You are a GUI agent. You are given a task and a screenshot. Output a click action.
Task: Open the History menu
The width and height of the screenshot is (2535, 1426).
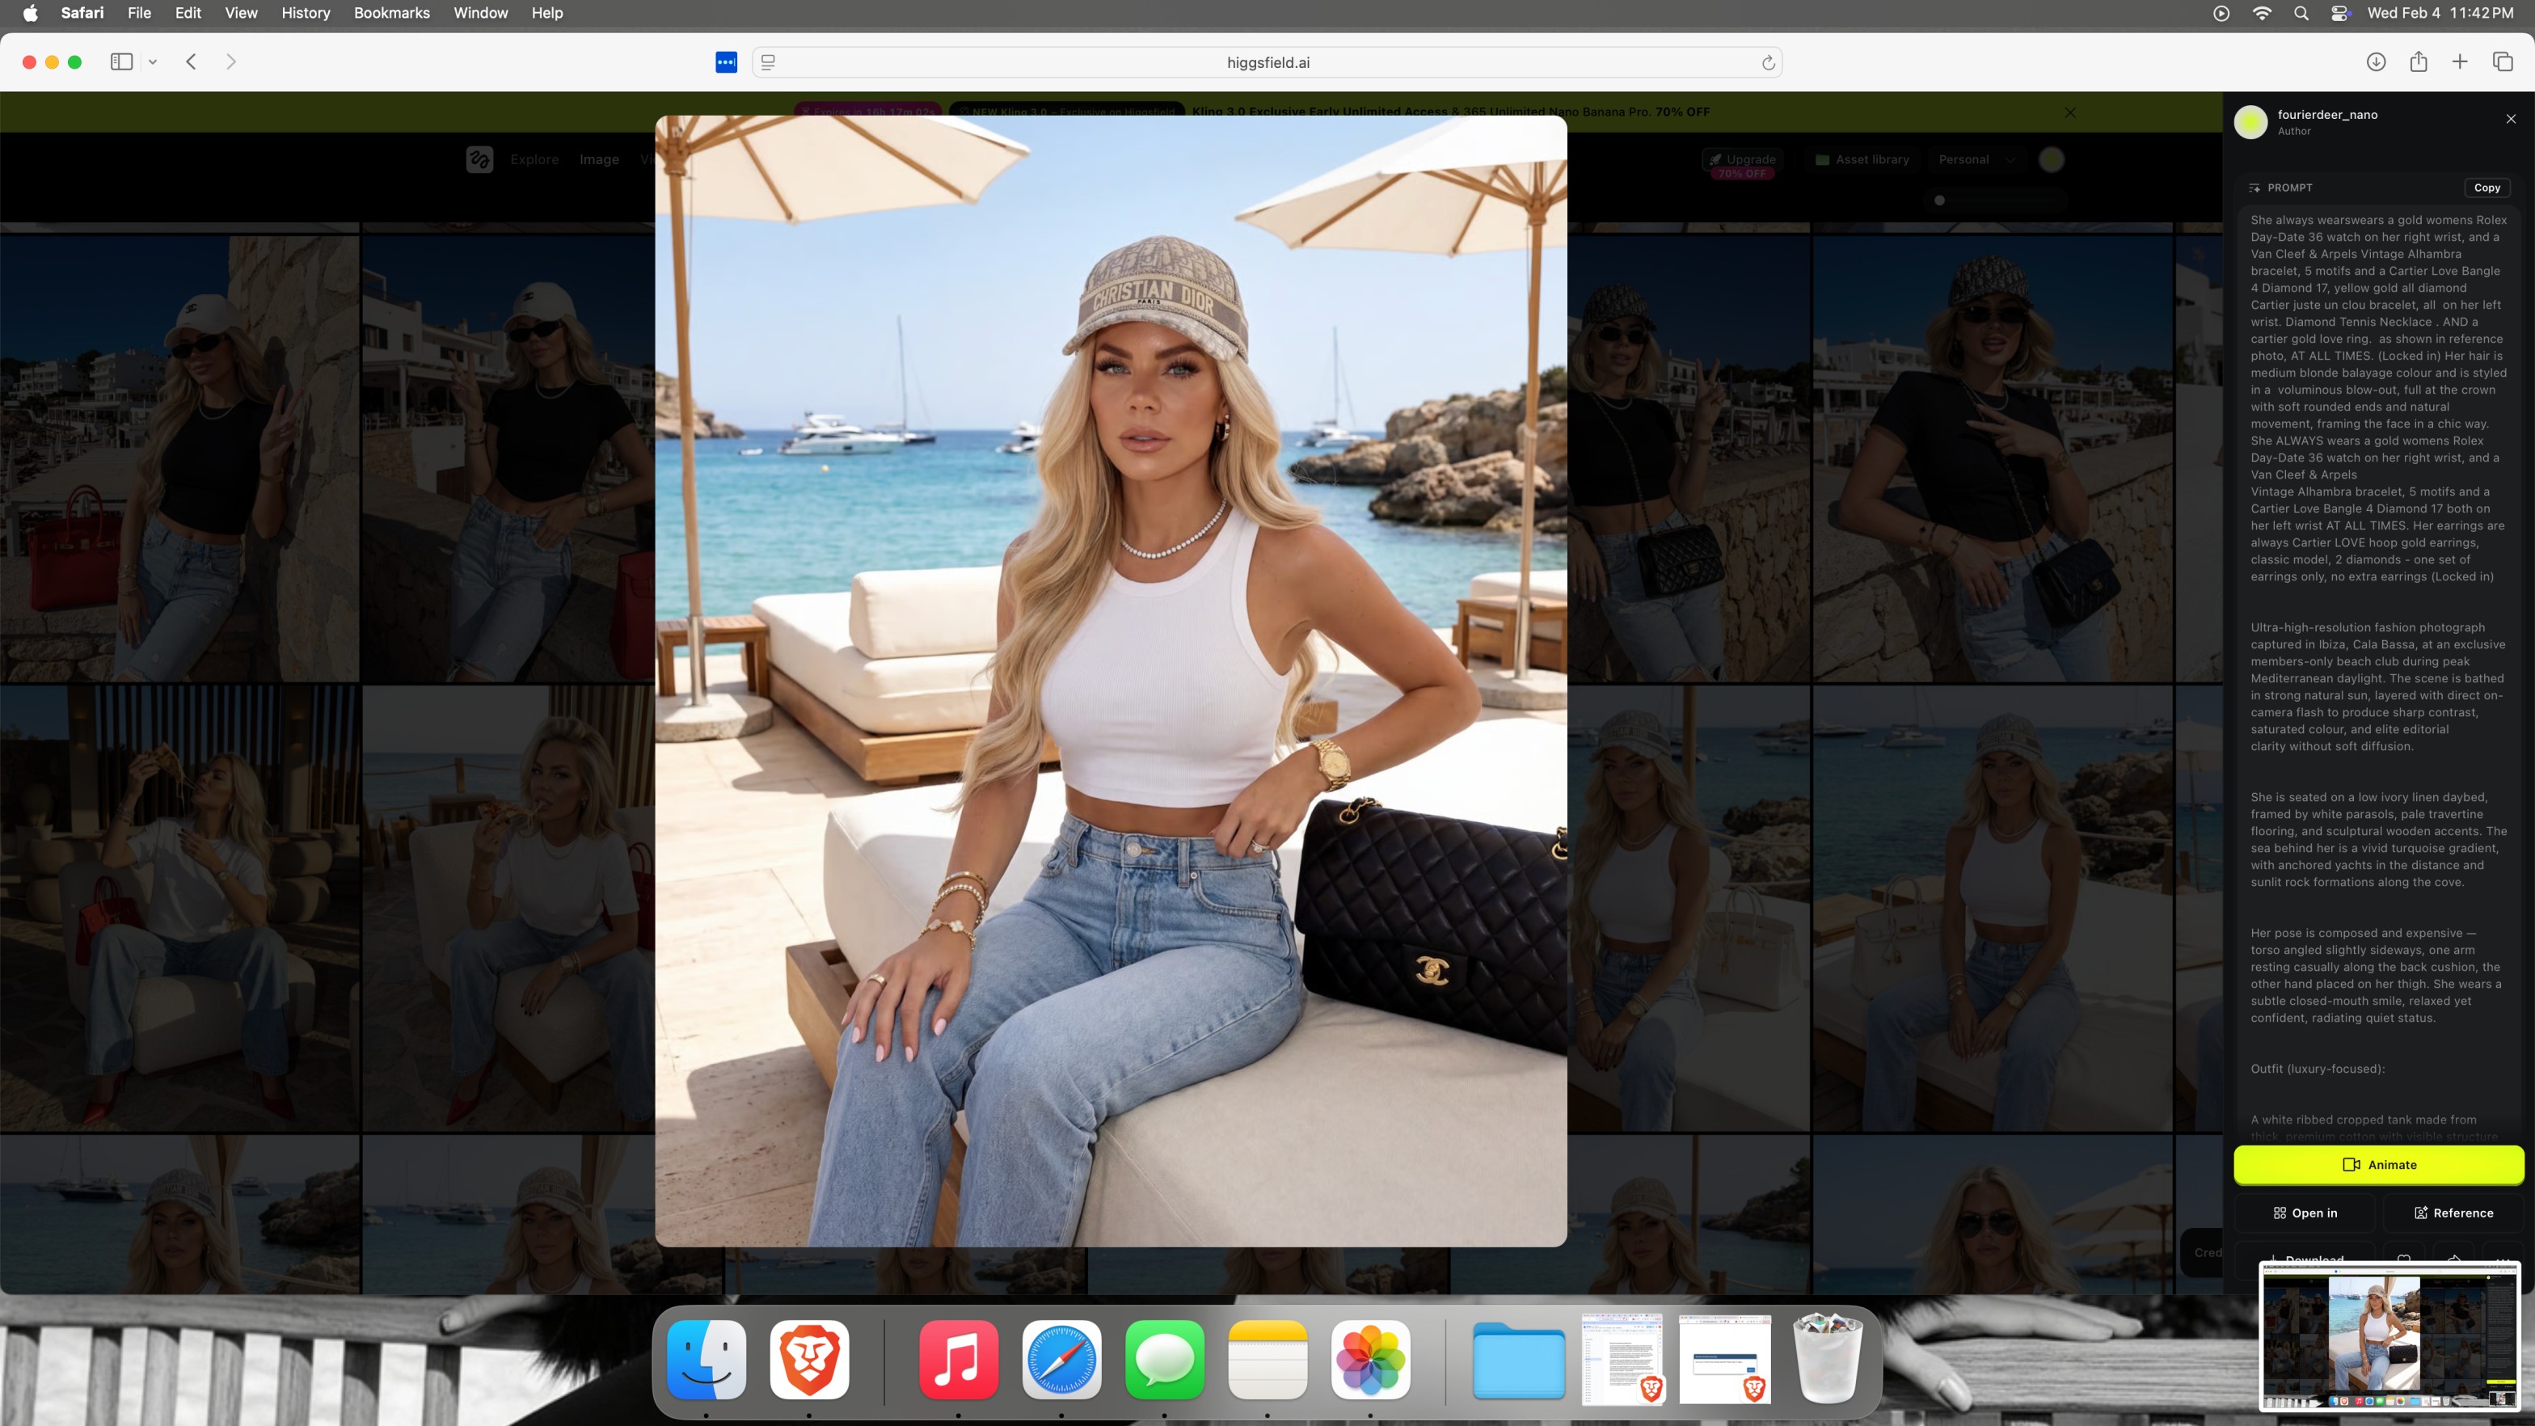pyautogui.click(x=305, y=13)
